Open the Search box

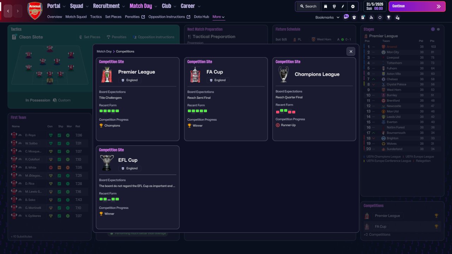point(308,6)
